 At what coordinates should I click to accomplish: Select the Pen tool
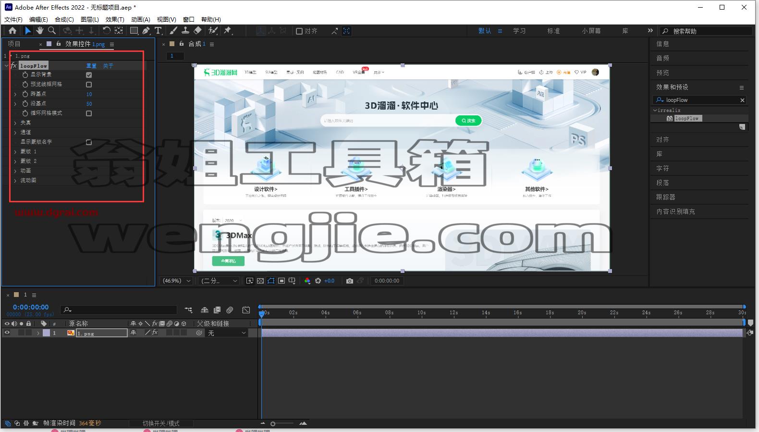point(146,31)
